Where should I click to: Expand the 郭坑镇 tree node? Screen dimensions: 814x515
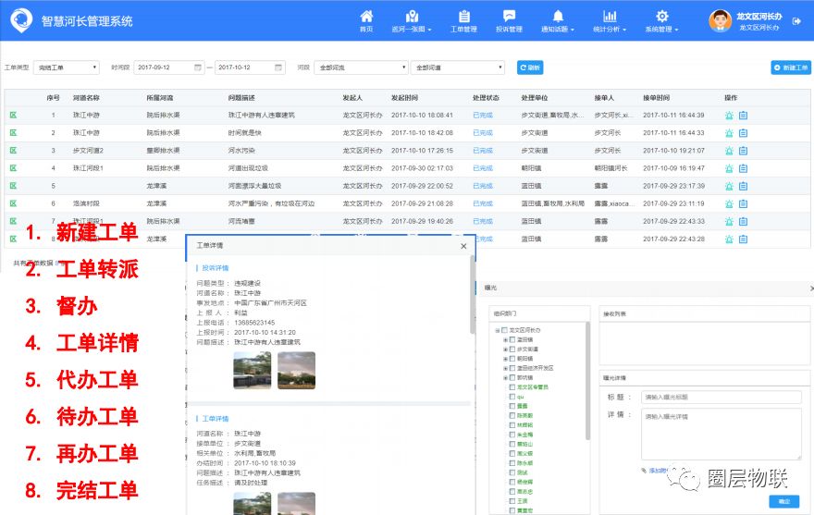tap(505, 377)
